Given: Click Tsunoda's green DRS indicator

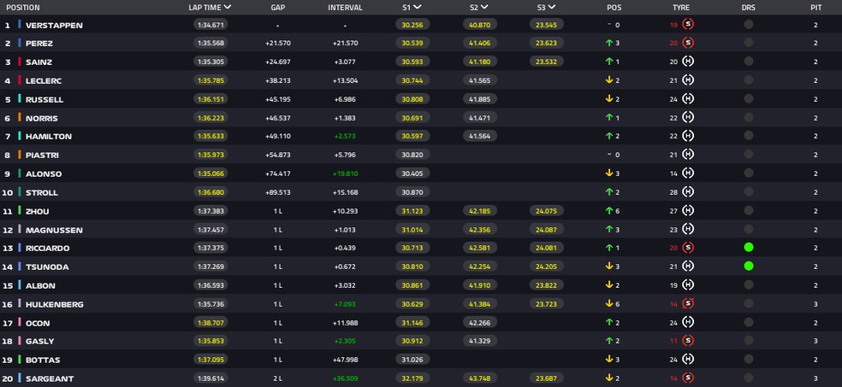Looking at the screenshot, I should pos(749,266).
